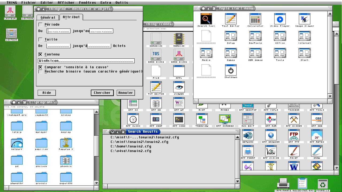Image resolution: width=342 pixels, height=192 pixels.
Task: Switch to the Général tab
Action: (x=48, y=18)
